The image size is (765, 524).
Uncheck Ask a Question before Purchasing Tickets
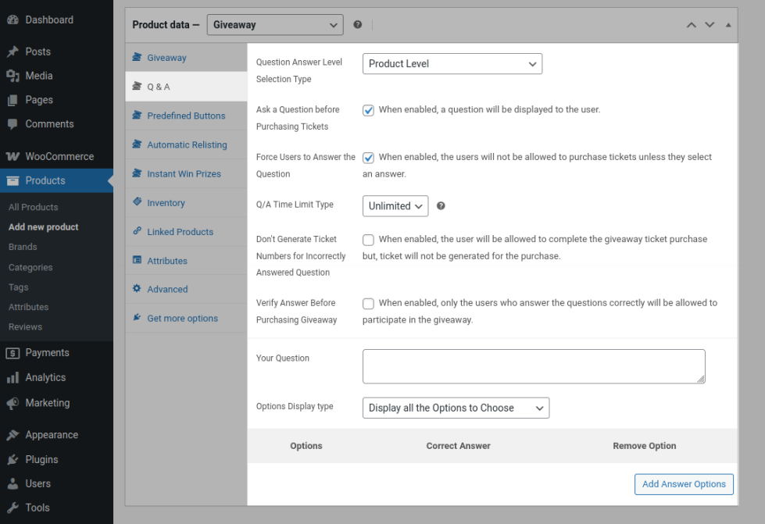tap(368, 110)
